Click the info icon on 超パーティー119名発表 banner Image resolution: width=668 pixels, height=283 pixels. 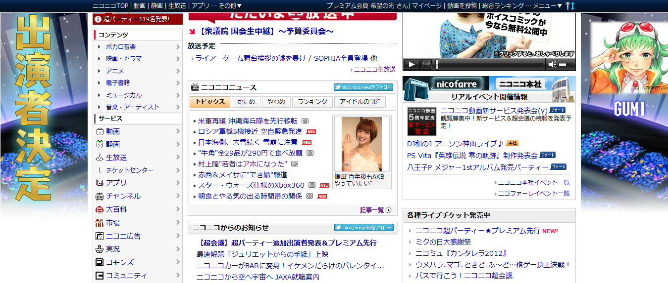tap(98, 19)
